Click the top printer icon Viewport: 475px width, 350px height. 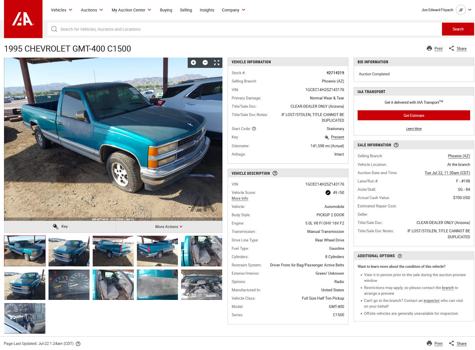click(x=429, y=48)
